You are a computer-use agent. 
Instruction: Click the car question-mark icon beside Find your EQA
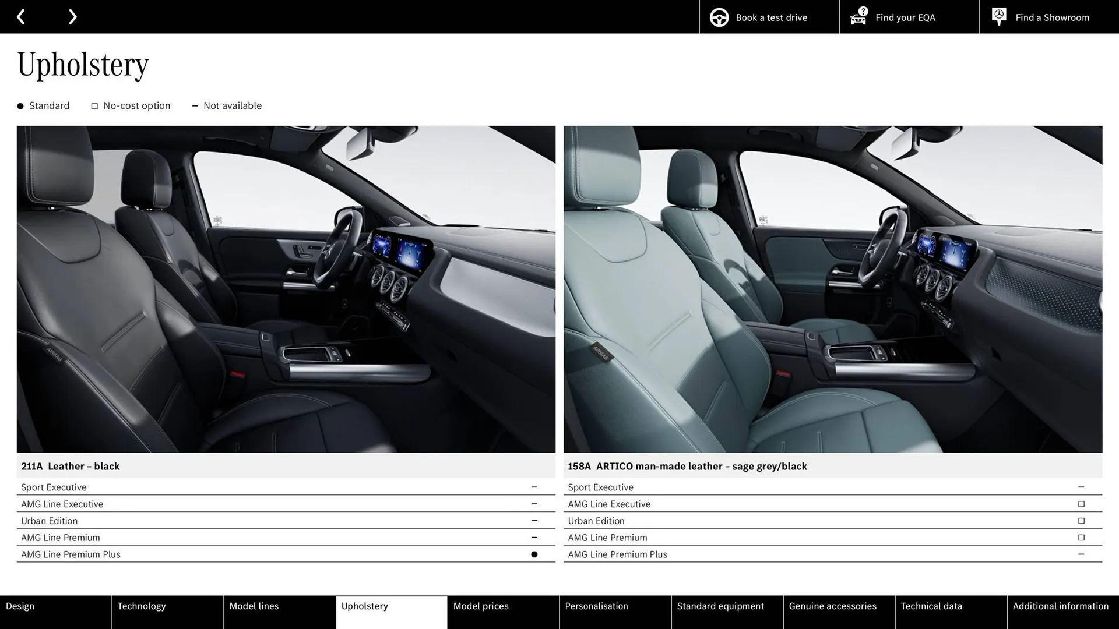pyautogui.click(x=857, y=17)
